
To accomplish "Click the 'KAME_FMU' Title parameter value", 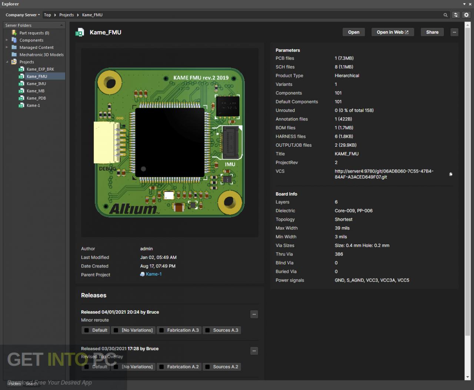I will pos(347,154).
